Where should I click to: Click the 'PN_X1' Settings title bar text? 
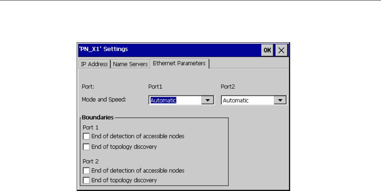[x=103, y=49]
